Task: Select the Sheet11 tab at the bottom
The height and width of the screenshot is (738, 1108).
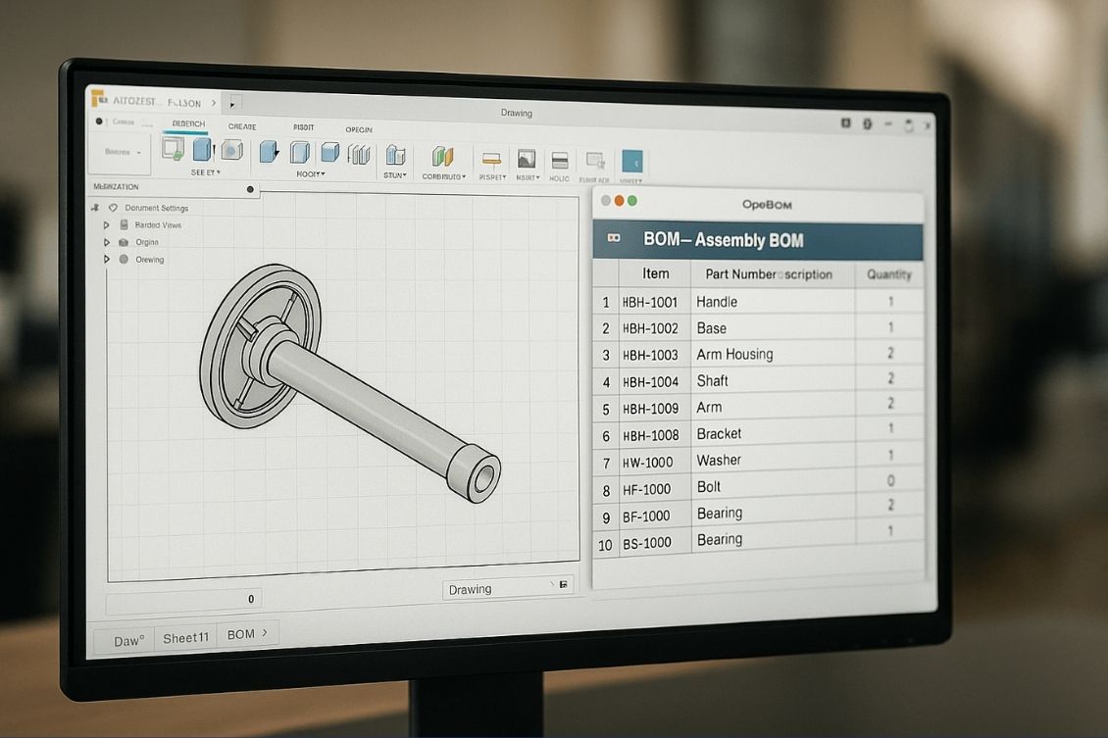Action: [186, 638]
